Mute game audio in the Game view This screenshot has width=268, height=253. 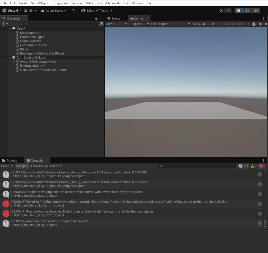[260, 24]
